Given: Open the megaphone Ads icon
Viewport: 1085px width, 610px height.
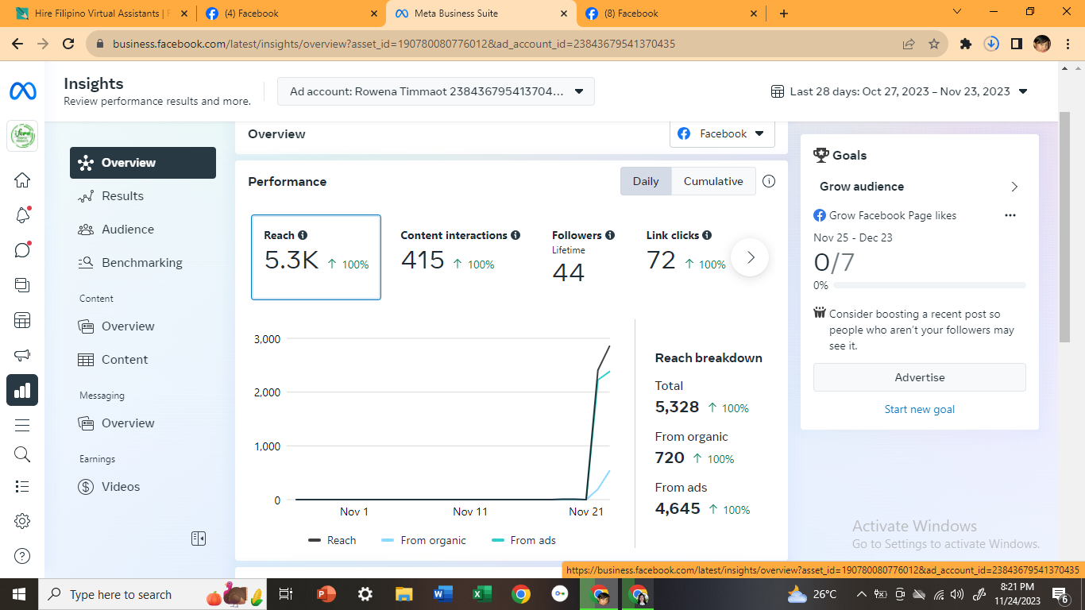Looking at the screenshot, I should coord(22,355).
